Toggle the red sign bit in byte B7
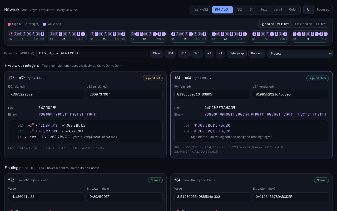337x211 pixels. (11, 34)
